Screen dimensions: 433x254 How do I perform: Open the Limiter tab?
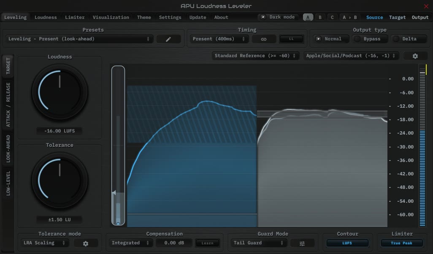coord(75,17)
